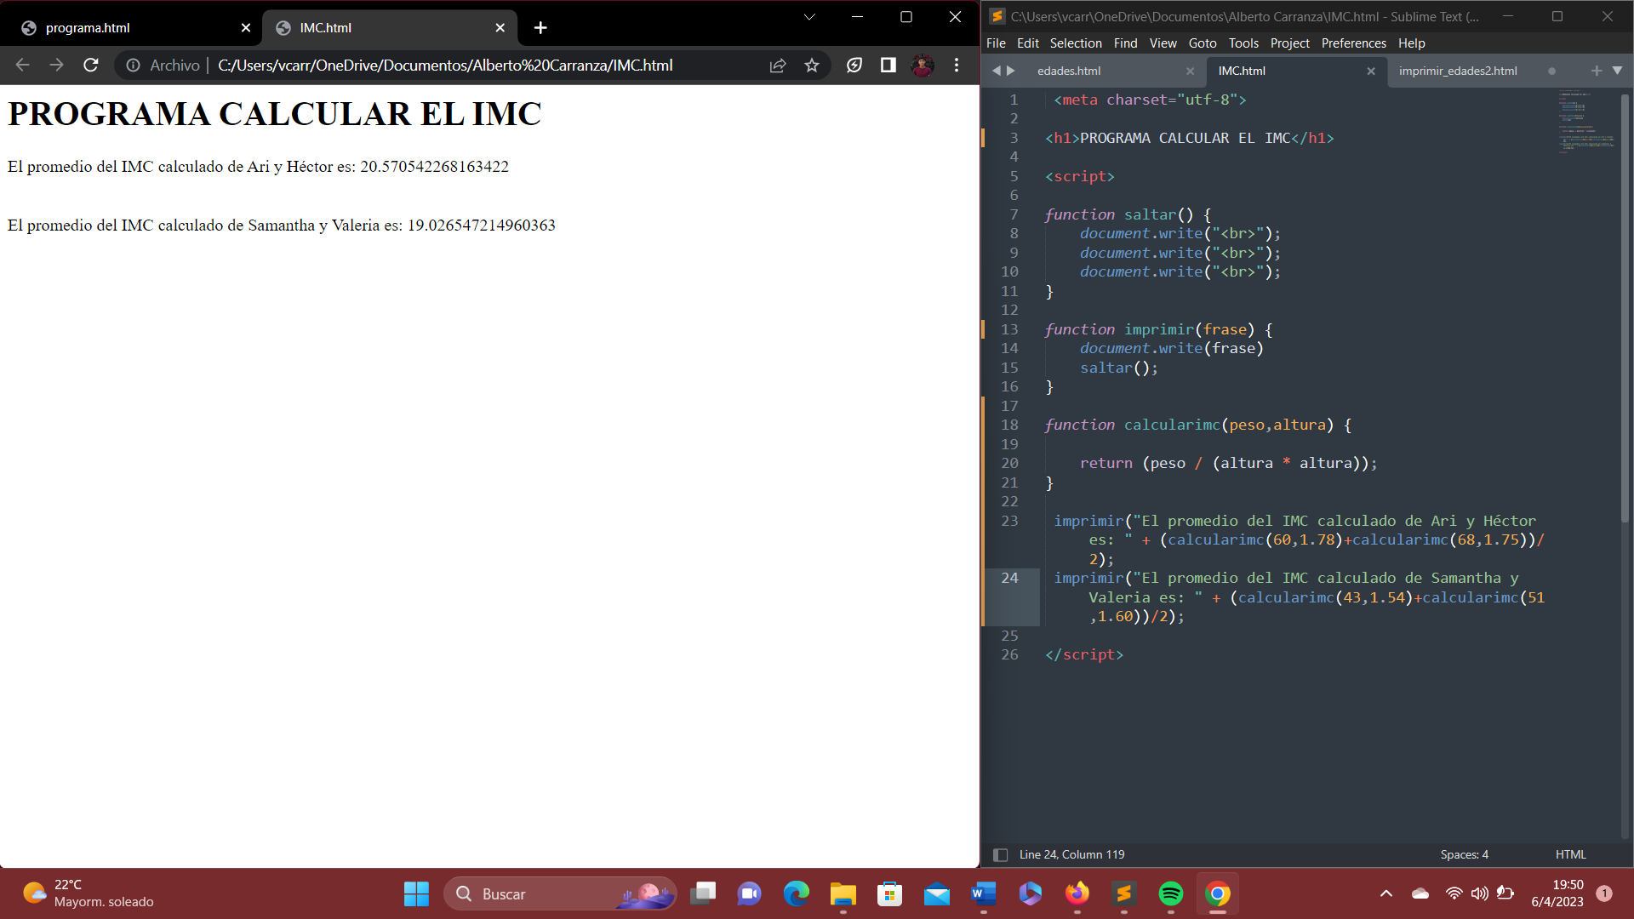Open the Chrome tab search dropdown

[x=809, y=17]
